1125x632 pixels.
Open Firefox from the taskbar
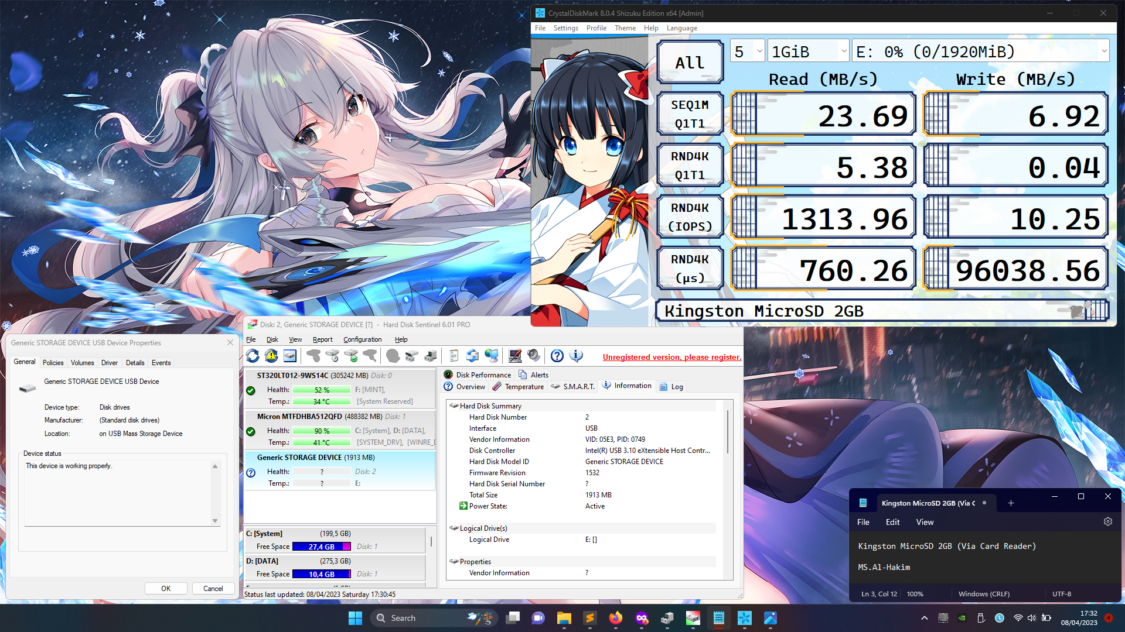point(615,618)
